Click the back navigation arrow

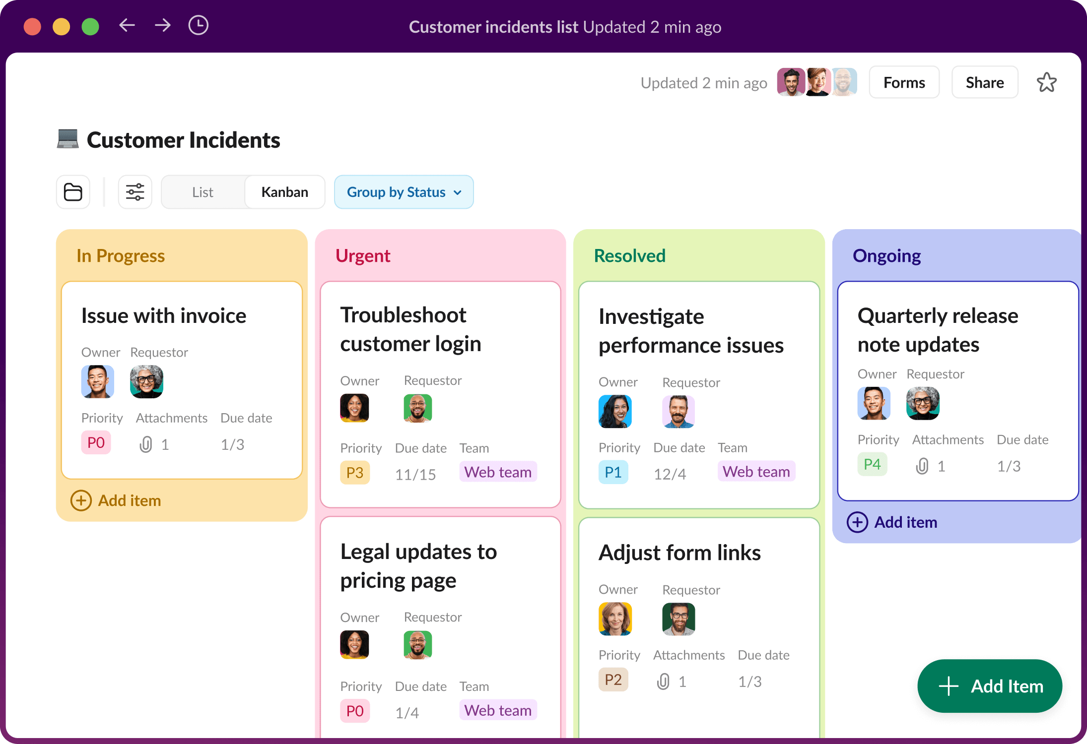click(127, 25)
